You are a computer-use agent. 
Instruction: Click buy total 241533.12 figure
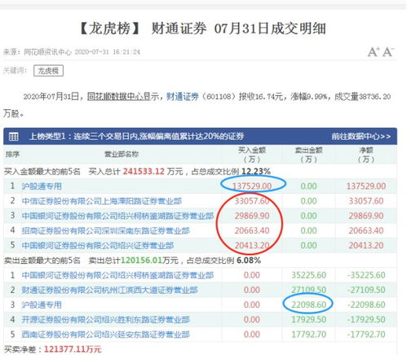coord(144,172)
